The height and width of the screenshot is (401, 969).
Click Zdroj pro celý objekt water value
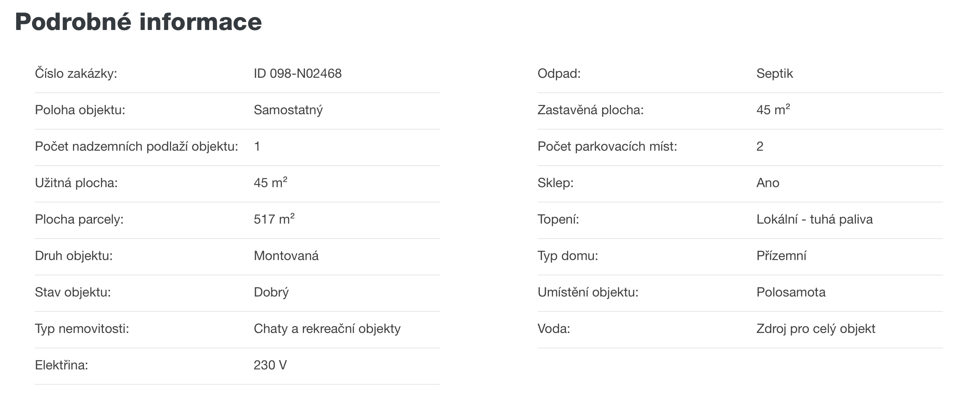click(816, 329)
